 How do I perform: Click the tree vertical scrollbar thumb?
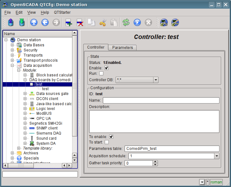point(75,86)
